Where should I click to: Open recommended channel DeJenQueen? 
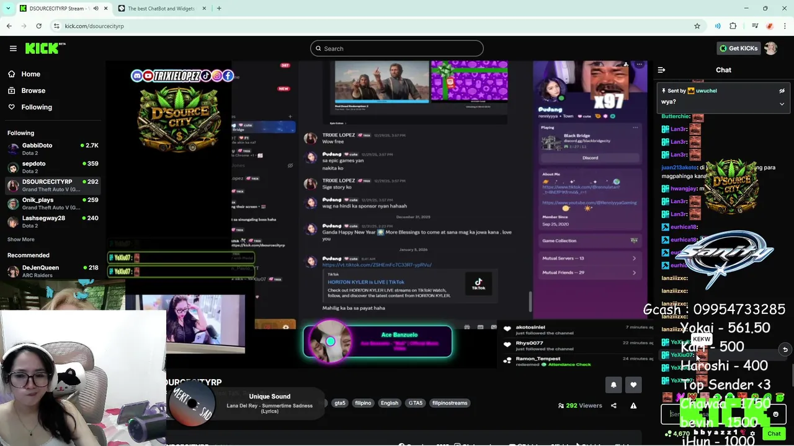click(53, 271)
